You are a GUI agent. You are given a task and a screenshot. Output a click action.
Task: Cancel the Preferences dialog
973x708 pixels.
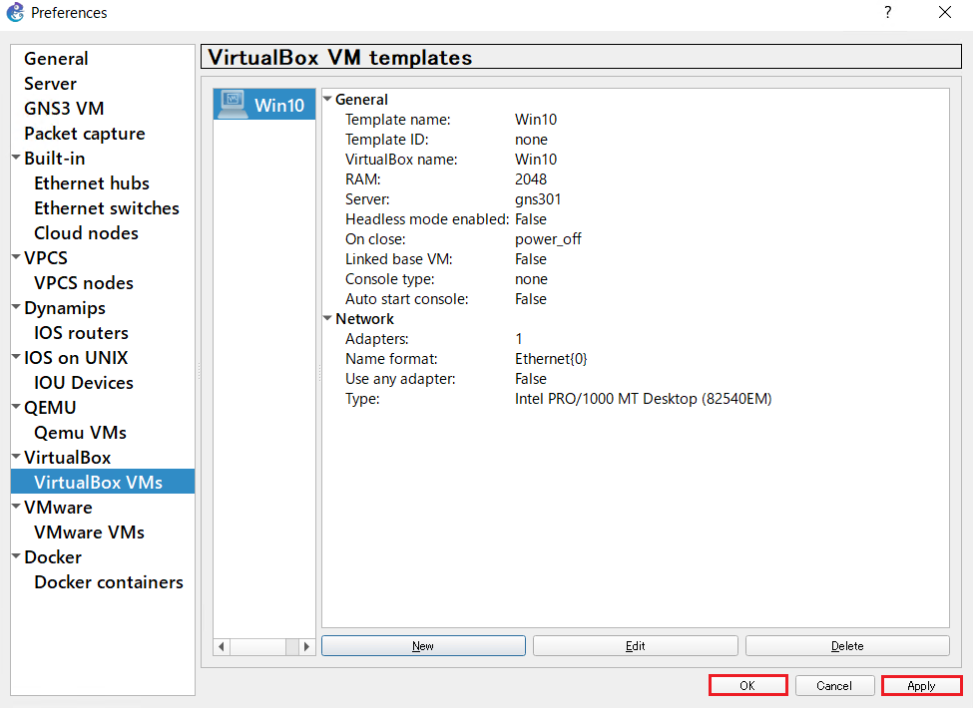point(834,685)
